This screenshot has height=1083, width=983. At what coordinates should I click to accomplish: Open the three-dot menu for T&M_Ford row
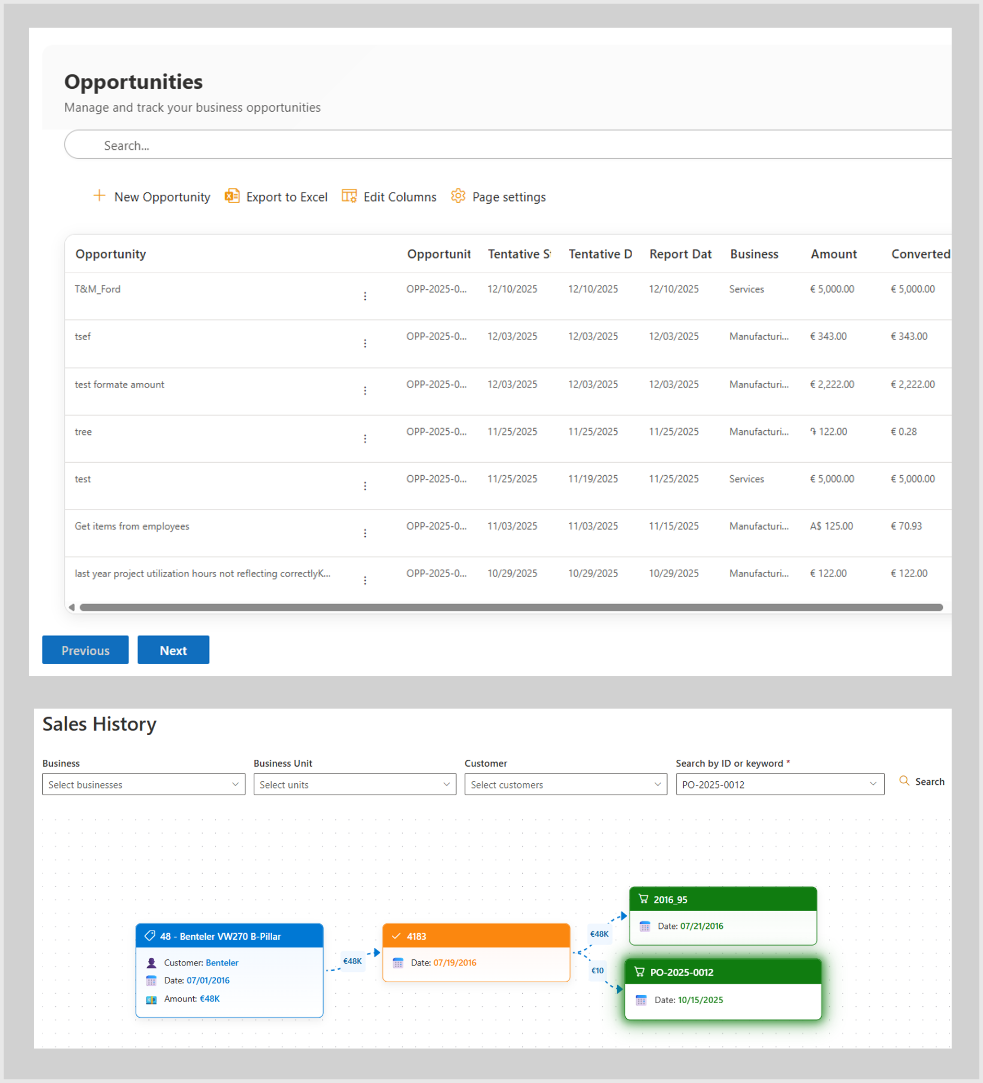(x=365, y=296)
